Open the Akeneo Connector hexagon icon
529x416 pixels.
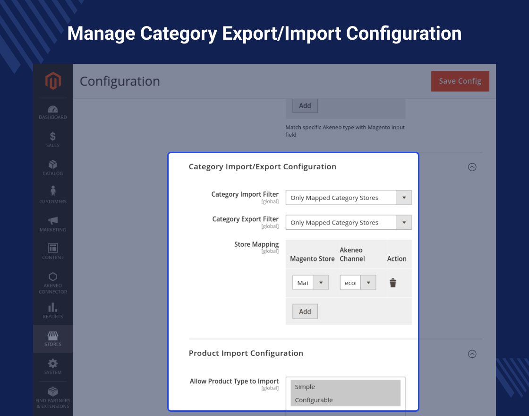pyautogui.click(x=52, y=277)
